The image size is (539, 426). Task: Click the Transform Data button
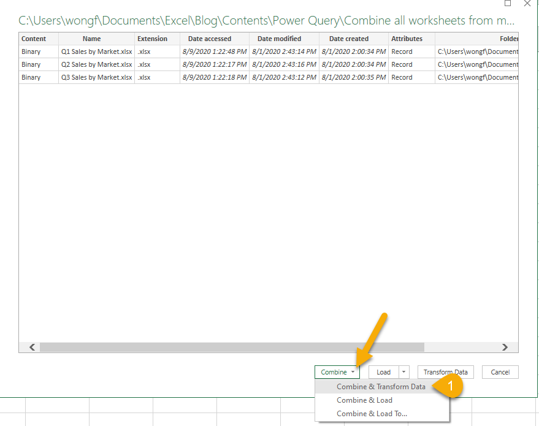coord(445,372)
